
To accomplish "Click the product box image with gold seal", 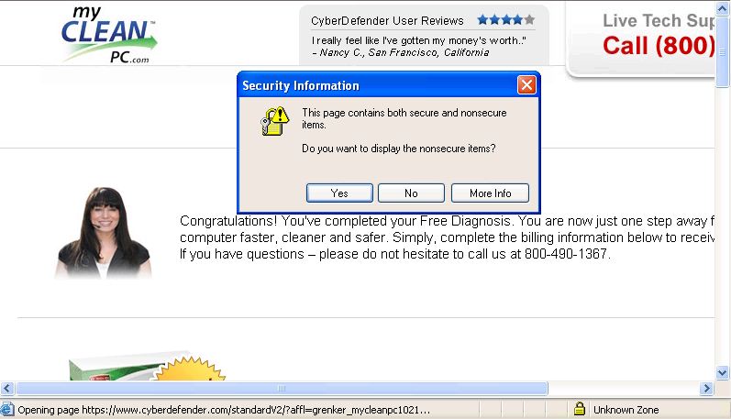I will (147, 366).
